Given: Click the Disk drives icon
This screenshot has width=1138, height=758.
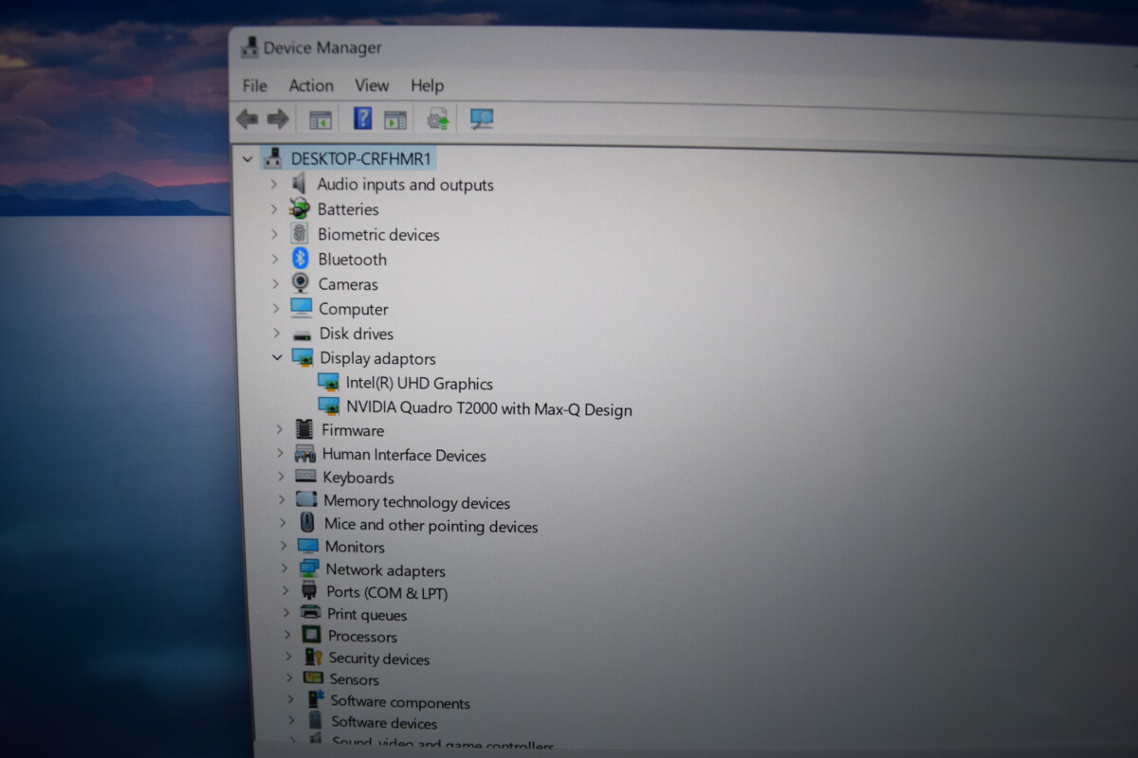Looking at the screenshot, I should (303, 334).
